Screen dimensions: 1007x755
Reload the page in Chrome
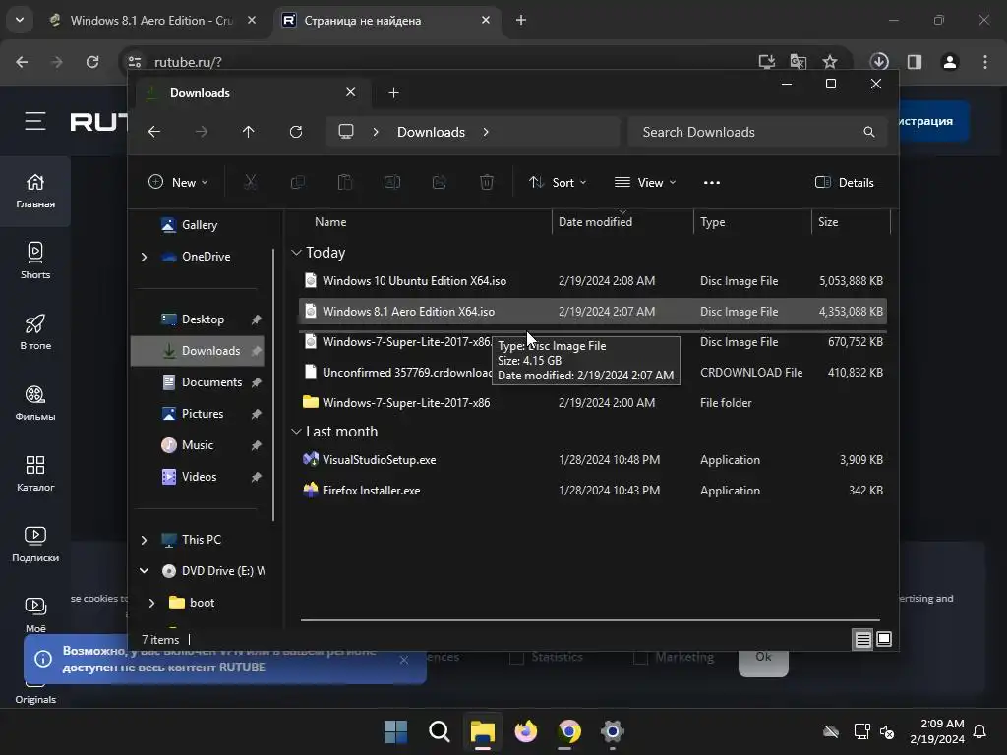click(x=92, y=62)
